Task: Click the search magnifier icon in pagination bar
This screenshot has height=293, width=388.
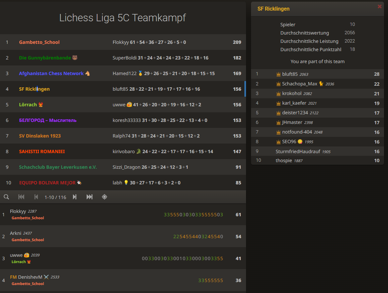Action: coord(6,197)
